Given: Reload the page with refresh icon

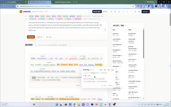Looking at the screenshot, I should point(9,6).
